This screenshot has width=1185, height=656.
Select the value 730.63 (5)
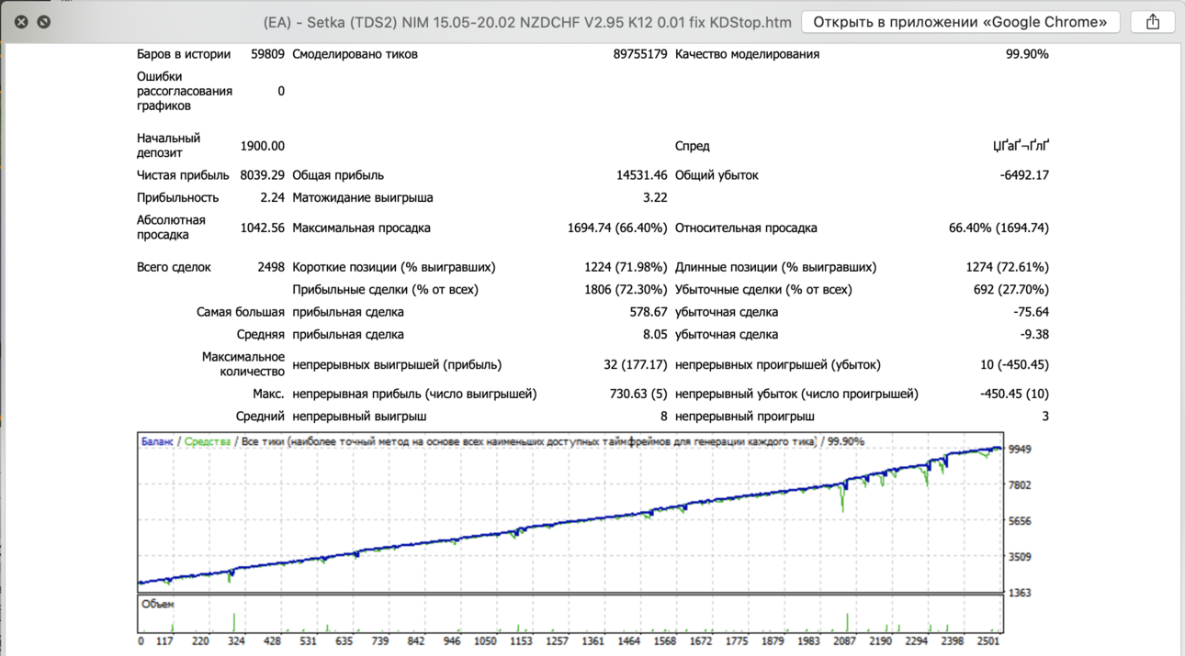[x=640, y=394]
